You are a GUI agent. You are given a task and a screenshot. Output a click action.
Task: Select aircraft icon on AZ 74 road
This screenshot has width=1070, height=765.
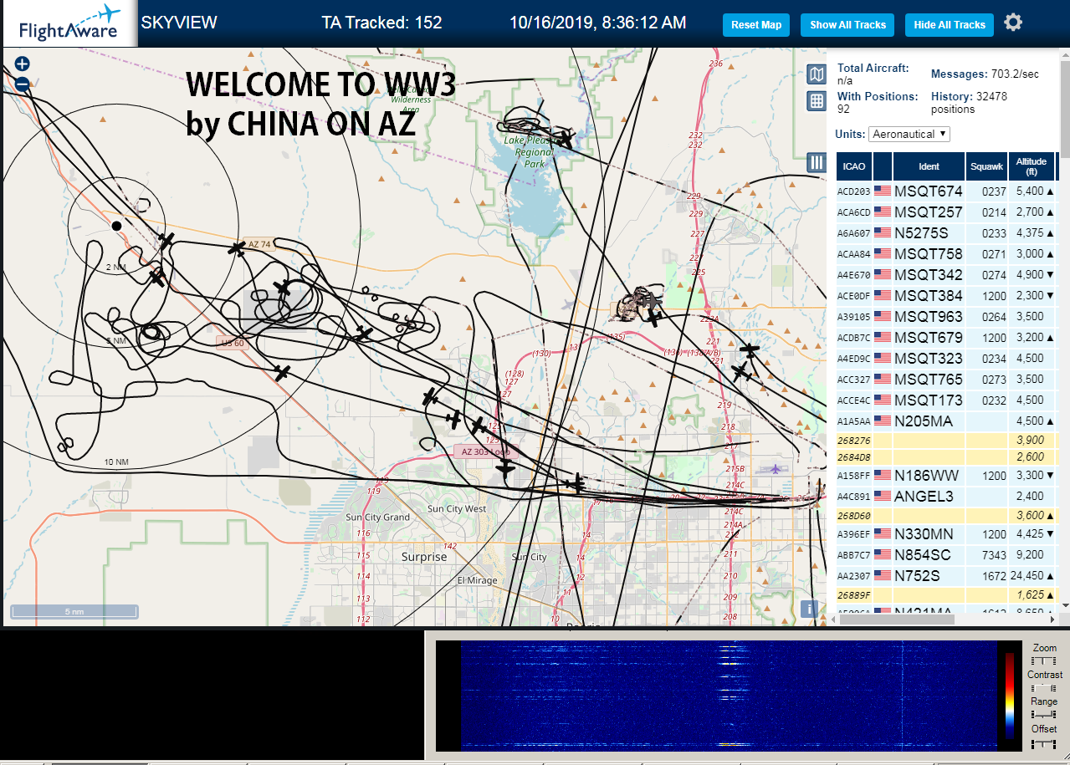pos(238,248)
